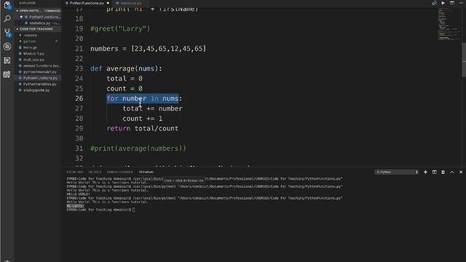Click the 'total += number' statement
Image resolution: width=466 pixels, height=262 pixels.
[152, 108]
